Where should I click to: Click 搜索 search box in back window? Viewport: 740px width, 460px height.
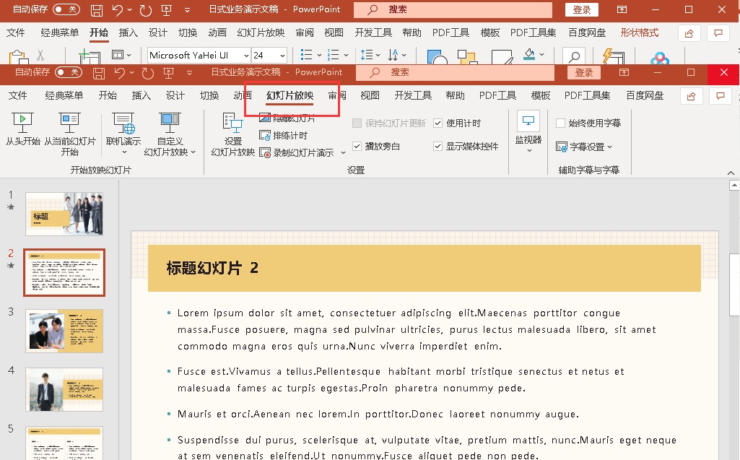pos(453,10)
